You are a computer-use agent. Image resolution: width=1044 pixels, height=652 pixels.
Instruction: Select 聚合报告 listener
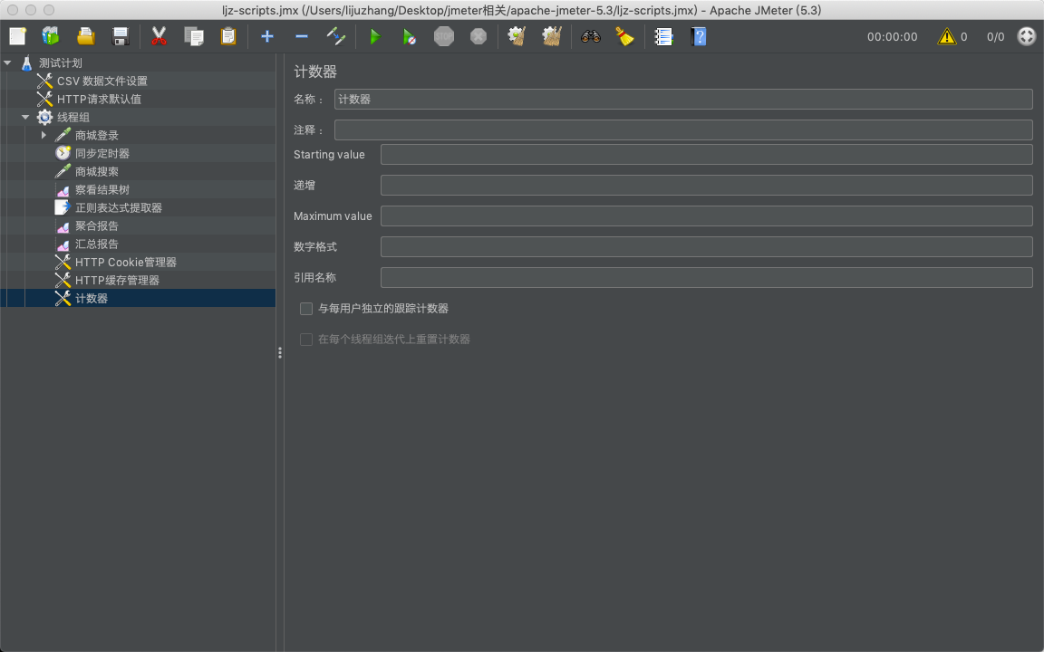click(97, 226)
